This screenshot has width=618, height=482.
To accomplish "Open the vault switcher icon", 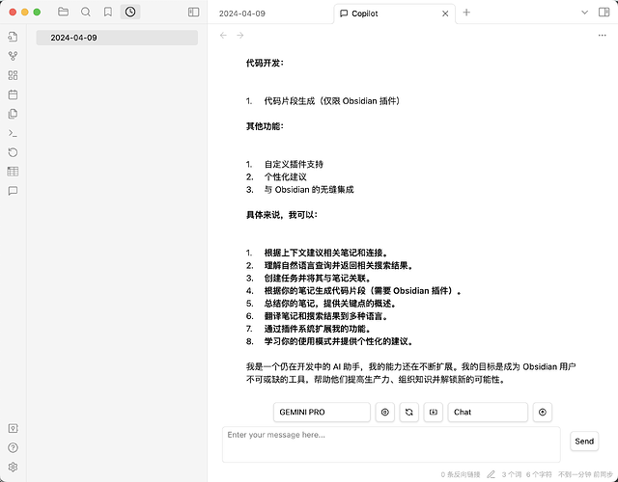I will pyautogui.click(x=13, y=428).
